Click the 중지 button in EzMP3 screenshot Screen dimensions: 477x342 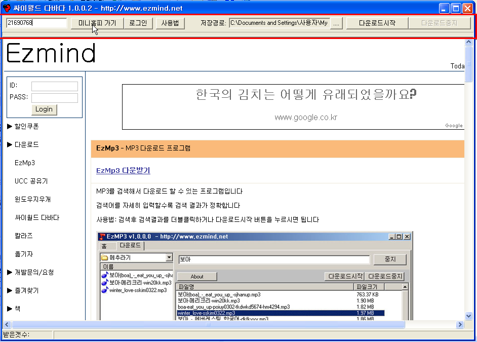pos(390,259)
